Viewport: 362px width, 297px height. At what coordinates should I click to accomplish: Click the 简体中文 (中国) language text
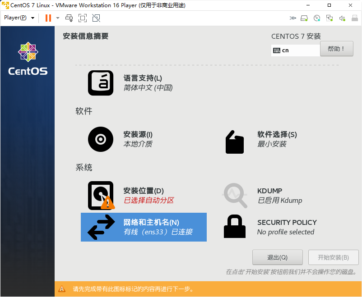[x=148, y=87]
